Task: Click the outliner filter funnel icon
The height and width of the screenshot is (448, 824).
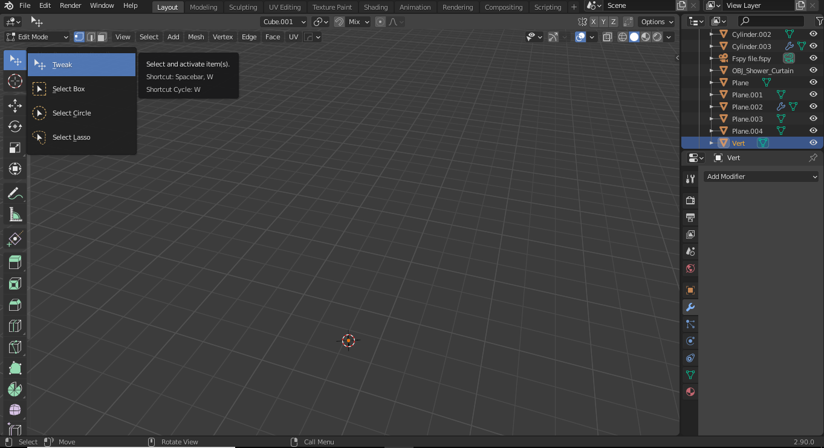Action: pyautogui.click(x=819, y=22)
